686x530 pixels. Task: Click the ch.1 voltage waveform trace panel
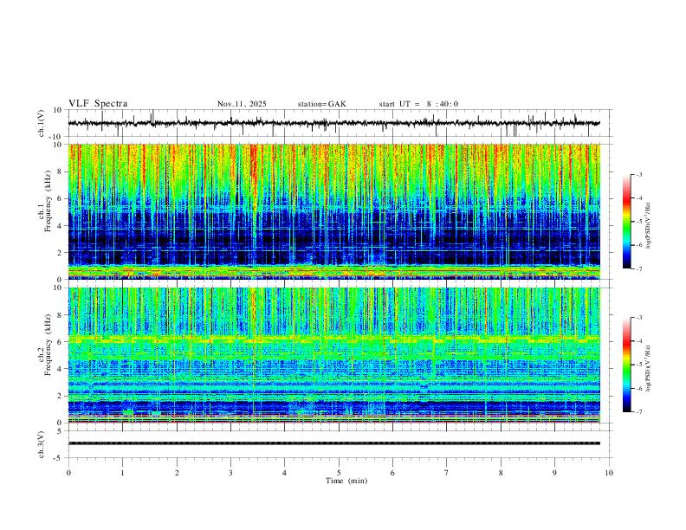[340, 123]
